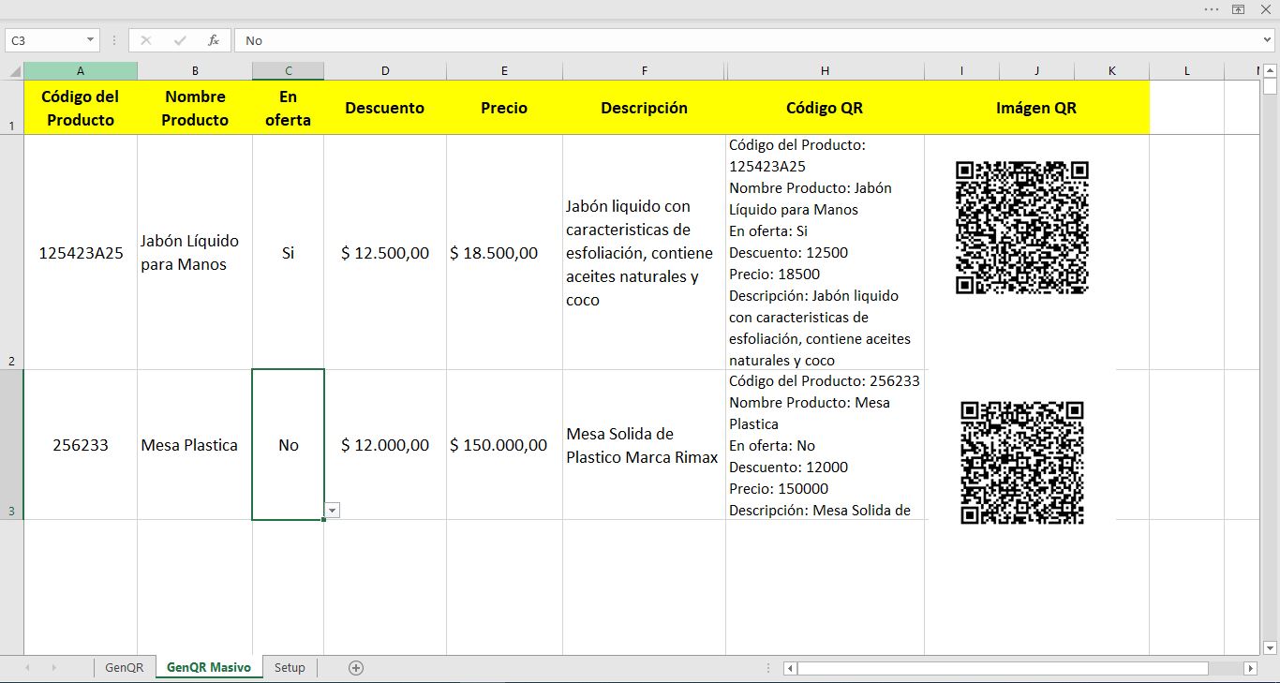
Task: Add a new sheet with plus icon
Action: 355,668
